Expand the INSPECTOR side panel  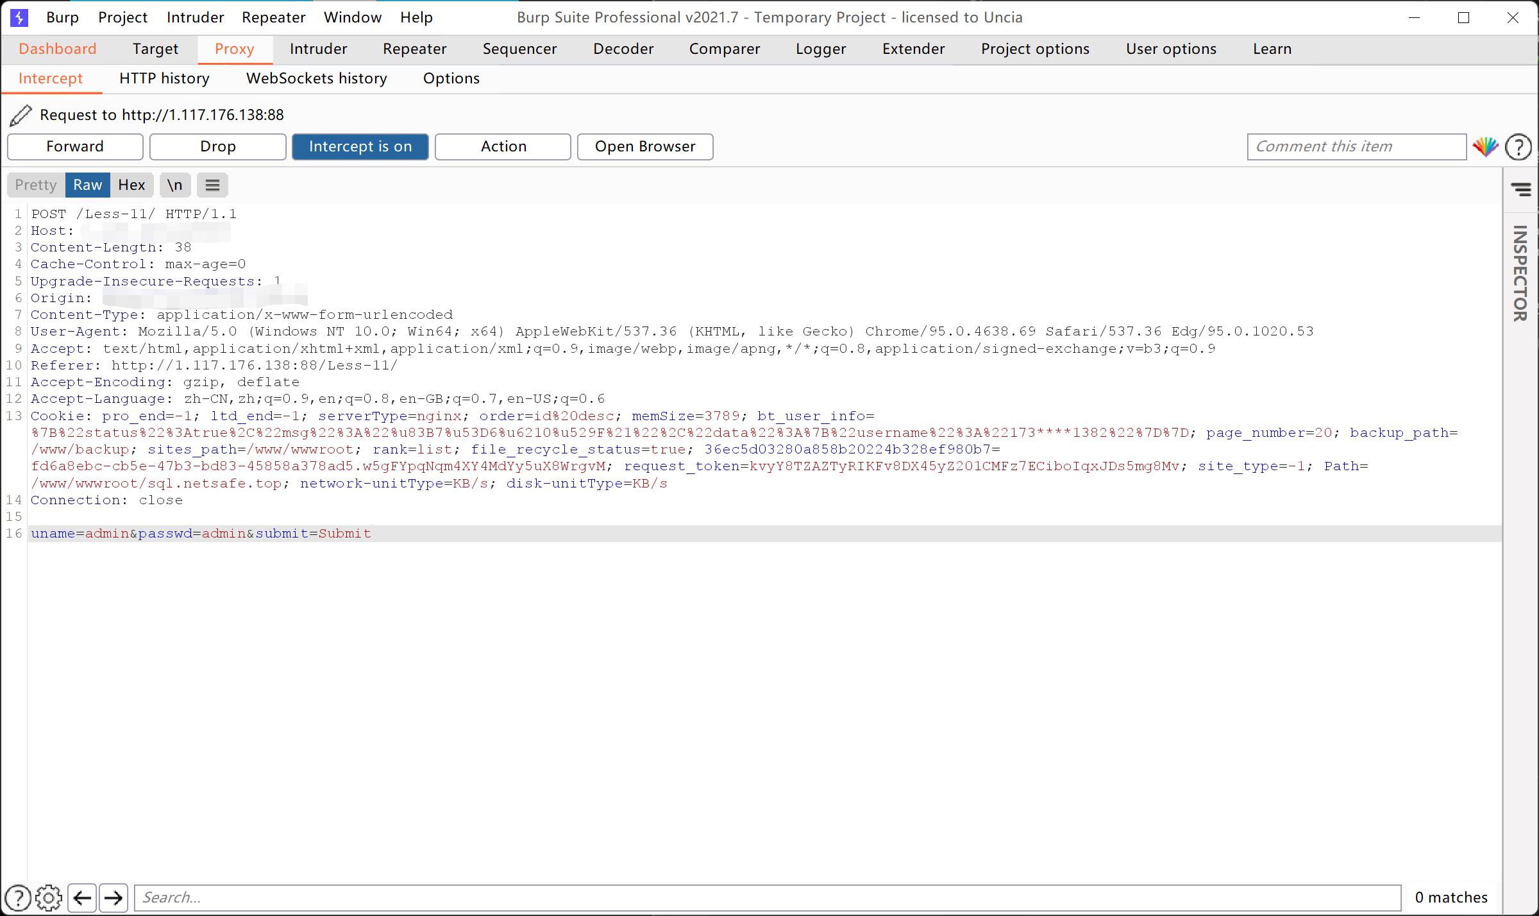[1520, 273]
